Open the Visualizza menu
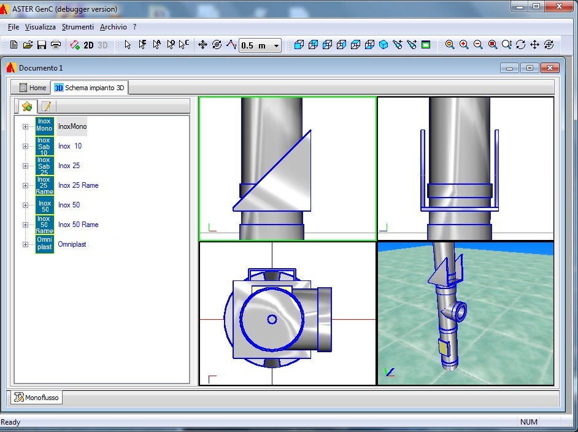This screenshot has width=578, height=432. tap(40, 27)
